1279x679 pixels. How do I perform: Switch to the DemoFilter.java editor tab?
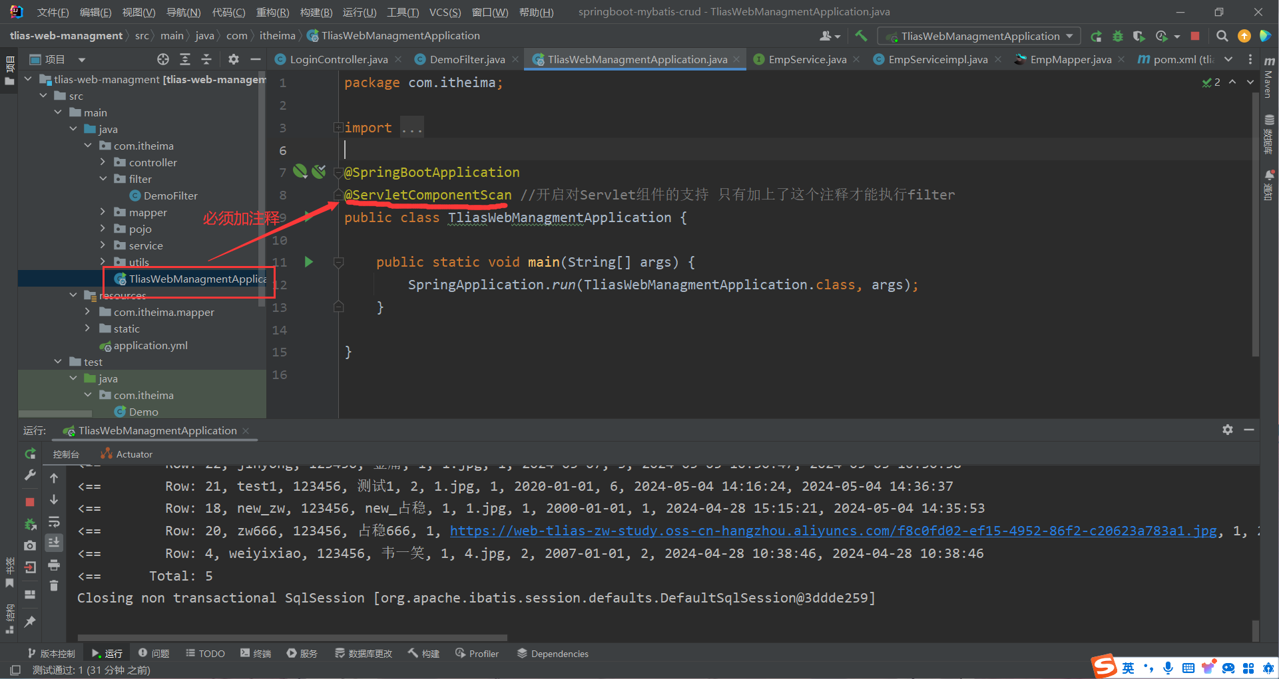[467, 60]
